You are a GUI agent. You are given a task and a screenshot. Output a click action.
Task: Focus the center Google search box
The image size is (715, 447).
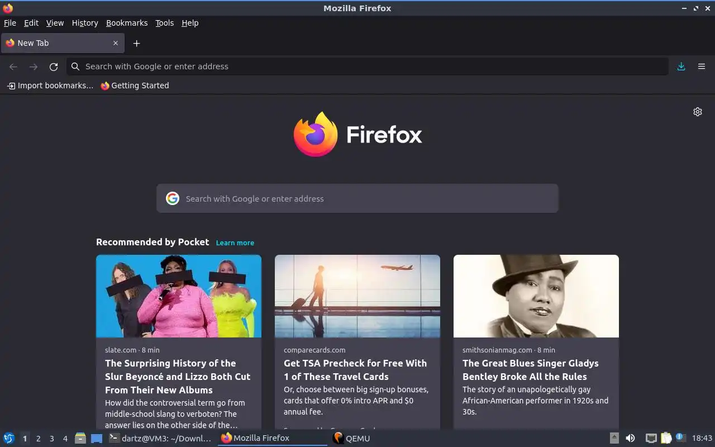tap(357, 198)
